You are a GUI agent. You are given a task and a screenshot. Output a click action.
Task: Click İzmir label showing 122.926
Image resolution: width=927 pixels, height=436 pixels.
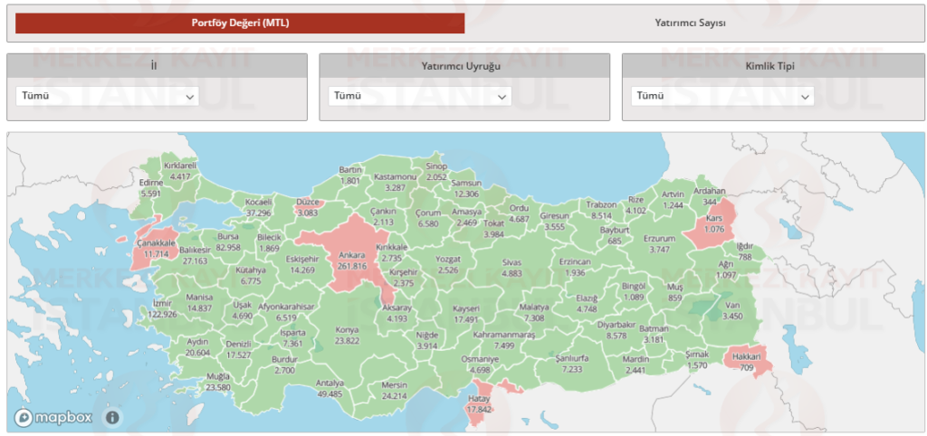point(162,308)
